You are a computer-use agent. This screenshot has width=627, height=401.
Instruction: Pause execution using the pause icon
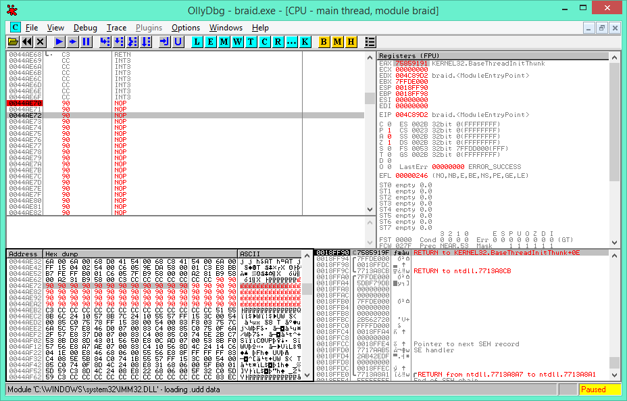(86, 42)
